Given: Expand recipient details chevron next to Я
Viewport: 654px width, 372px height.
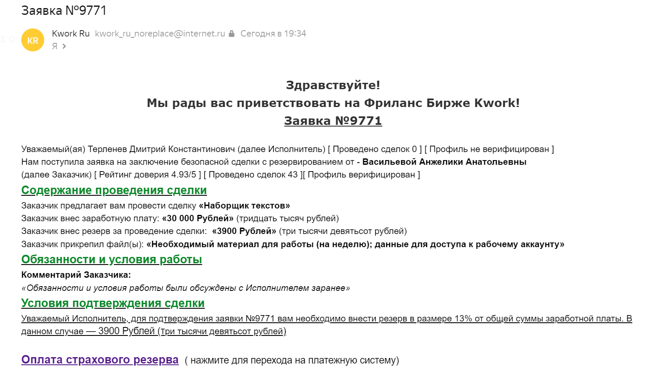Looking at the screenshot, I should (x=64, y=46).
